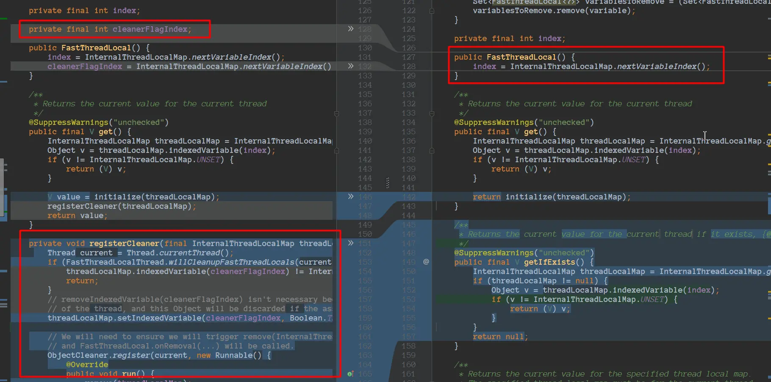Collapse the fold marker at right line 122
The height and width of the screenshot is (382, 771).
(x=432, y=11)
